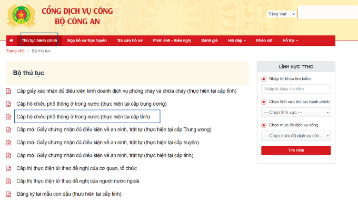Open Cấp thị thực điện tử người nước ngoài link

click(78, 181)
